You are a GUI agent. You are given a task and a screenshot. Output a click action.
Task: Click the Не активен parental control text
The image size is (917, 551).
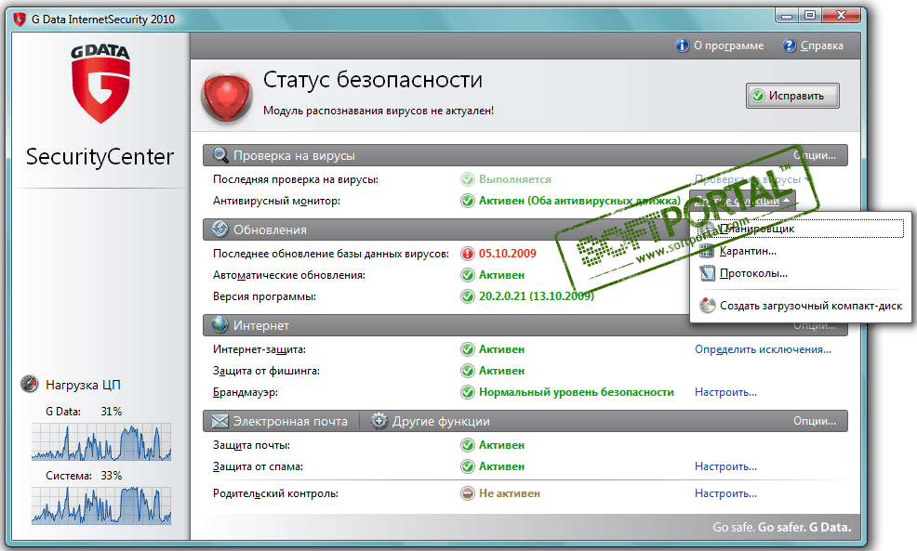[x=510, y=493]
